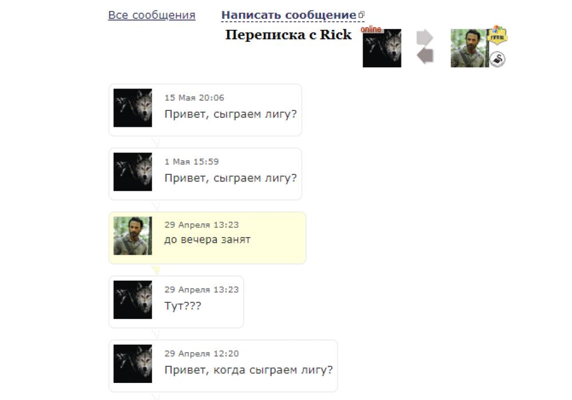Click wolf avatar in the 29 Апреля 12:20 message

coord(133,363)
